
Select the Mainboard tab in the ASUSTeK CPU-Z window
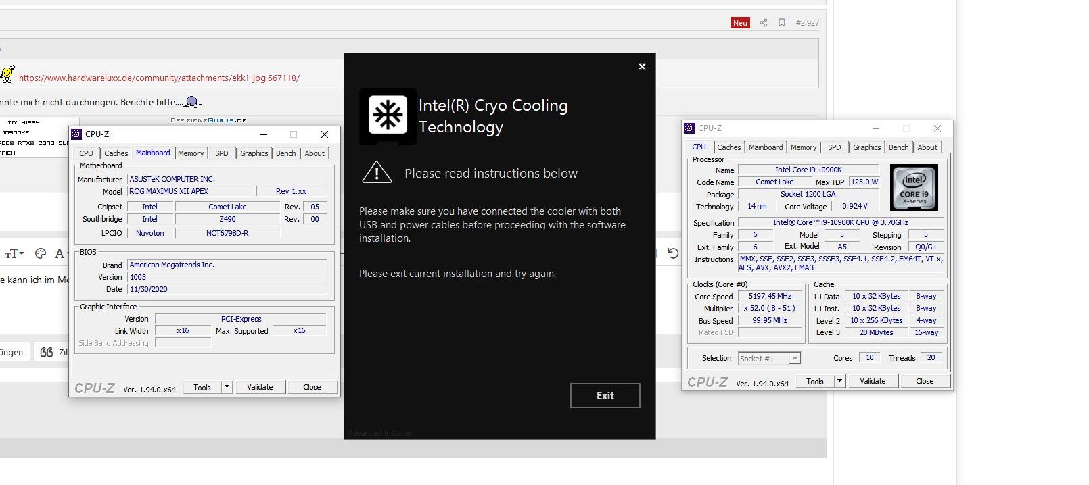[153, 153]
